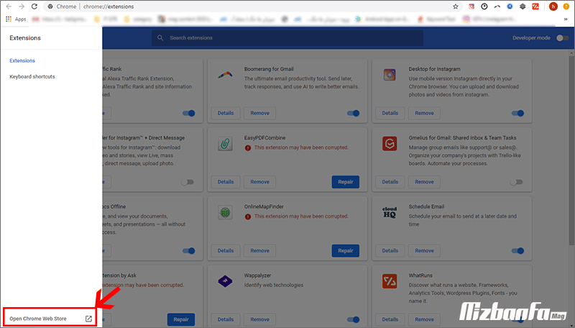
Task: Repair the extension by Ask
Action: (x=181, y=319)
